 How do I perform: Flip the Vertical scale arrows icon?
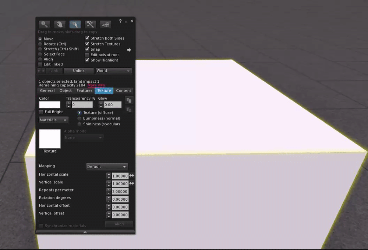pyautogui.click(x=132, y=183)
